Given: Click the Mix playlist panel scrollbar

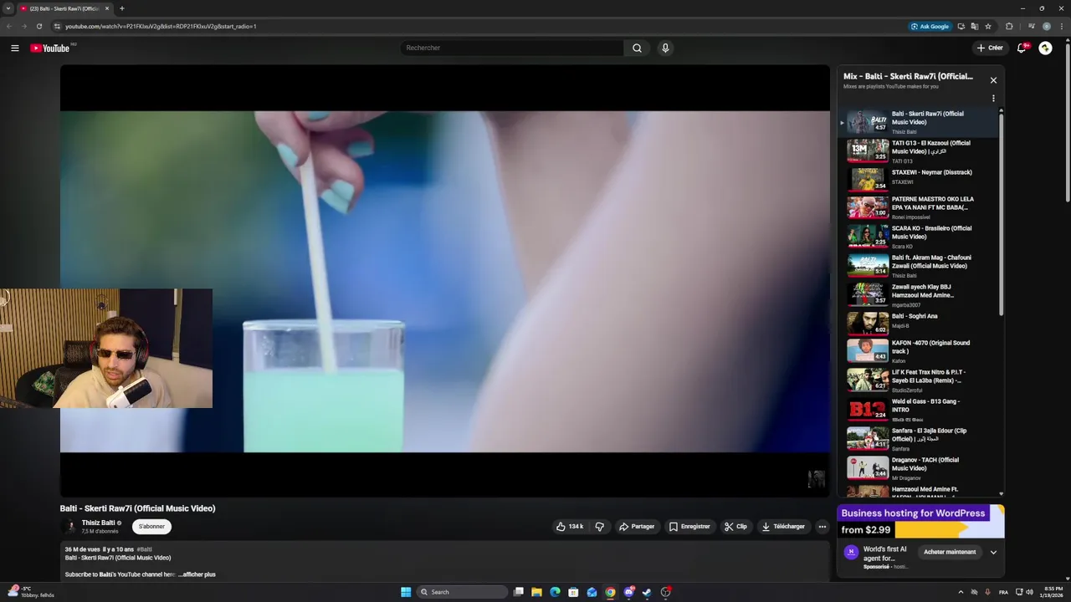Looking at the screenshot, I should tap(1001, 213).
